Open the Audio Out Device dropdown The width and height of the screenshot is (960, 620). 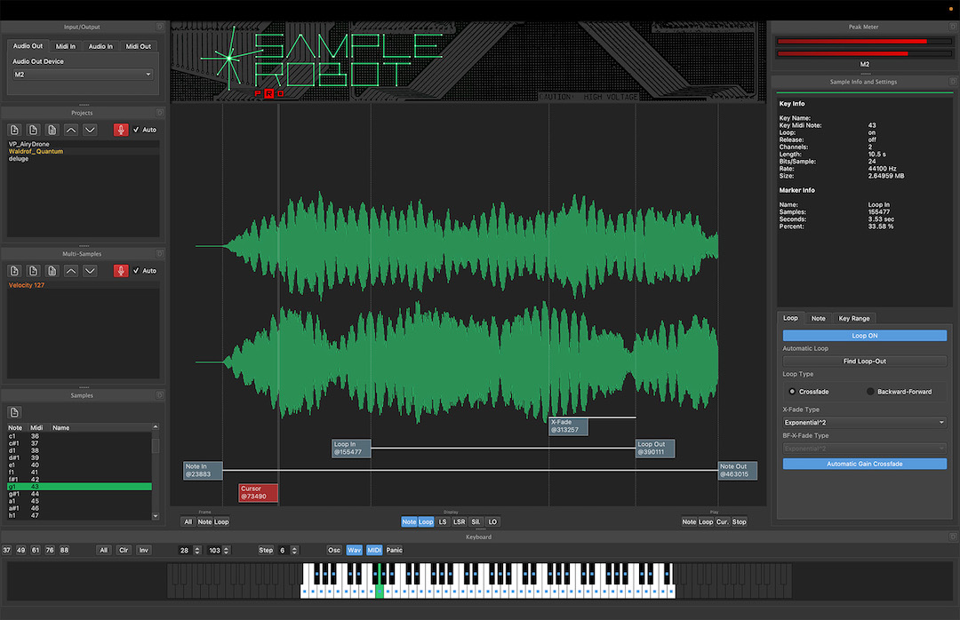pos(84,75)
